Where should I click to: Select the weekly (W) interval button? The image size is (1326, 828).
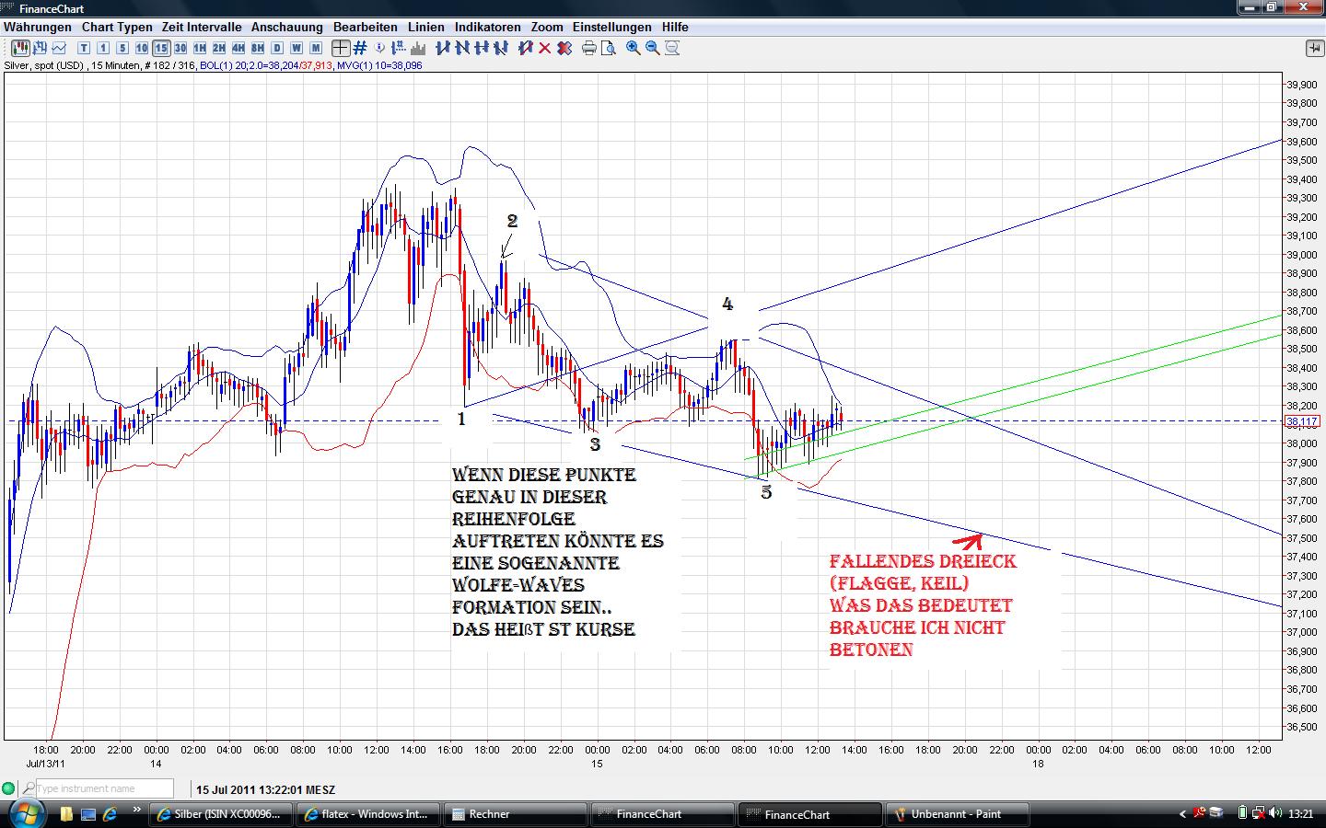(x=297, y=48)
